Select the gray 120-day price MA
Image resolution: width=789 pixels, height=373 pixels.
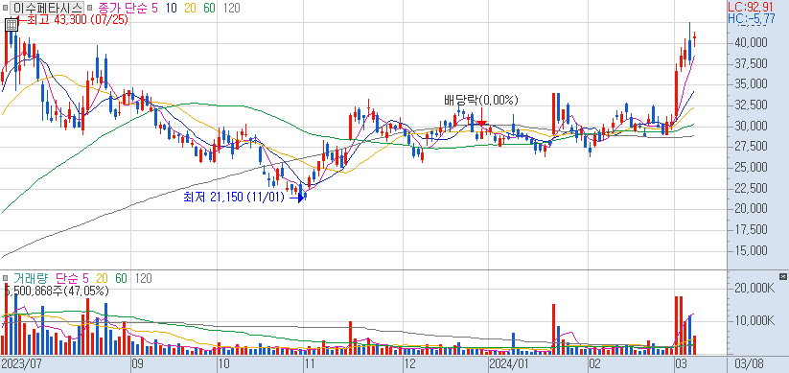[231, 8]
